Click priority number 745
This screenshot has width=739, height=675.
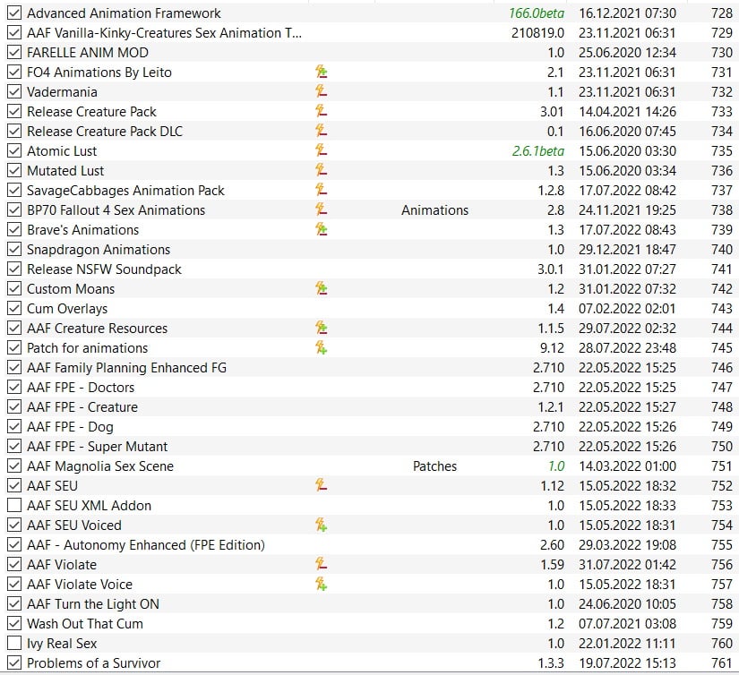(722, 348)
